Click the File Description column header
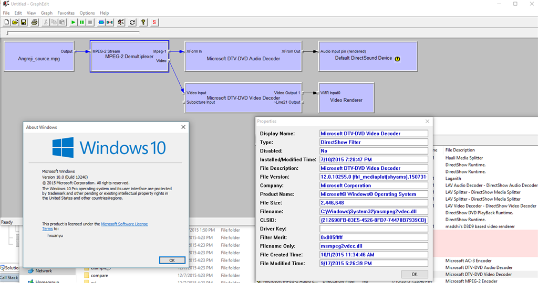 (460, 150)
